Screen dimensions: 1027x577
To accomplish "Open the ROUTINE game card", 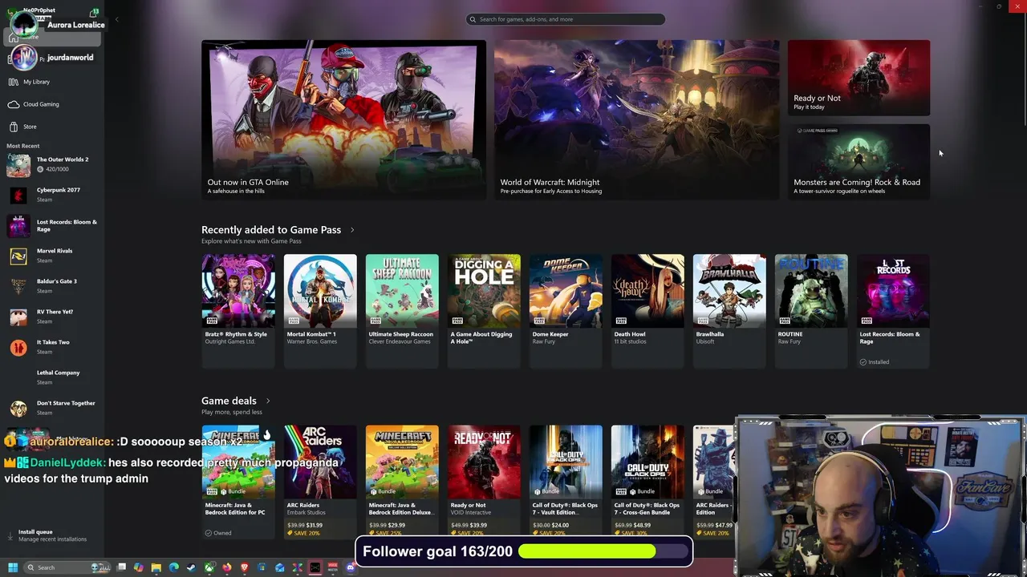I will pyautogui.click(x=811, y=311).
